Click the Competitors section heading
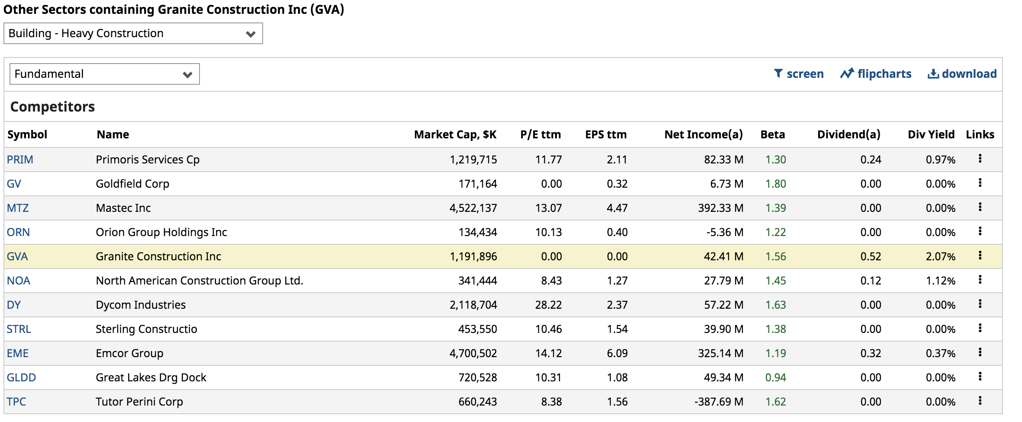This screenshot has height=422, width=1022. point(52,107)
